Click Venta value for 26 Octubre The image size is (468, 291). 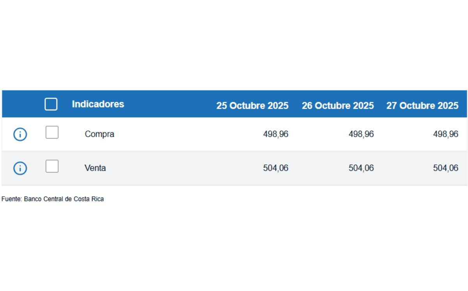[x=361, y=168]
